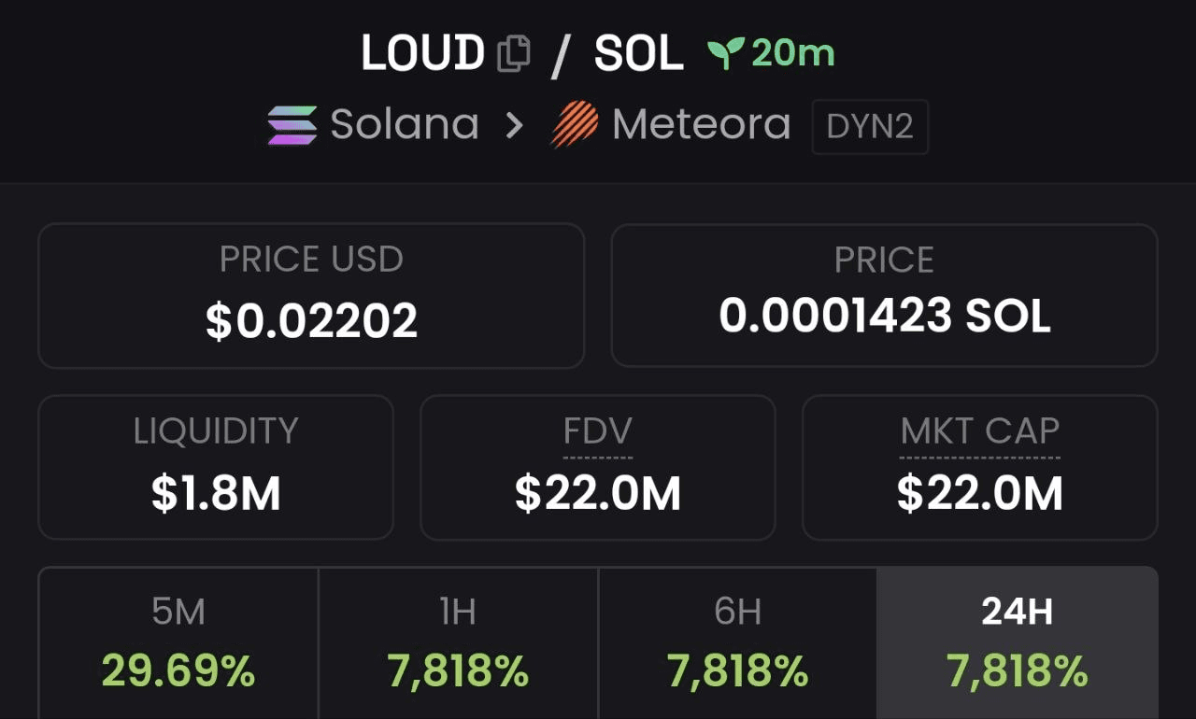
Task: Click the PRICE in SOL card
Action: (x=884, y=295)
